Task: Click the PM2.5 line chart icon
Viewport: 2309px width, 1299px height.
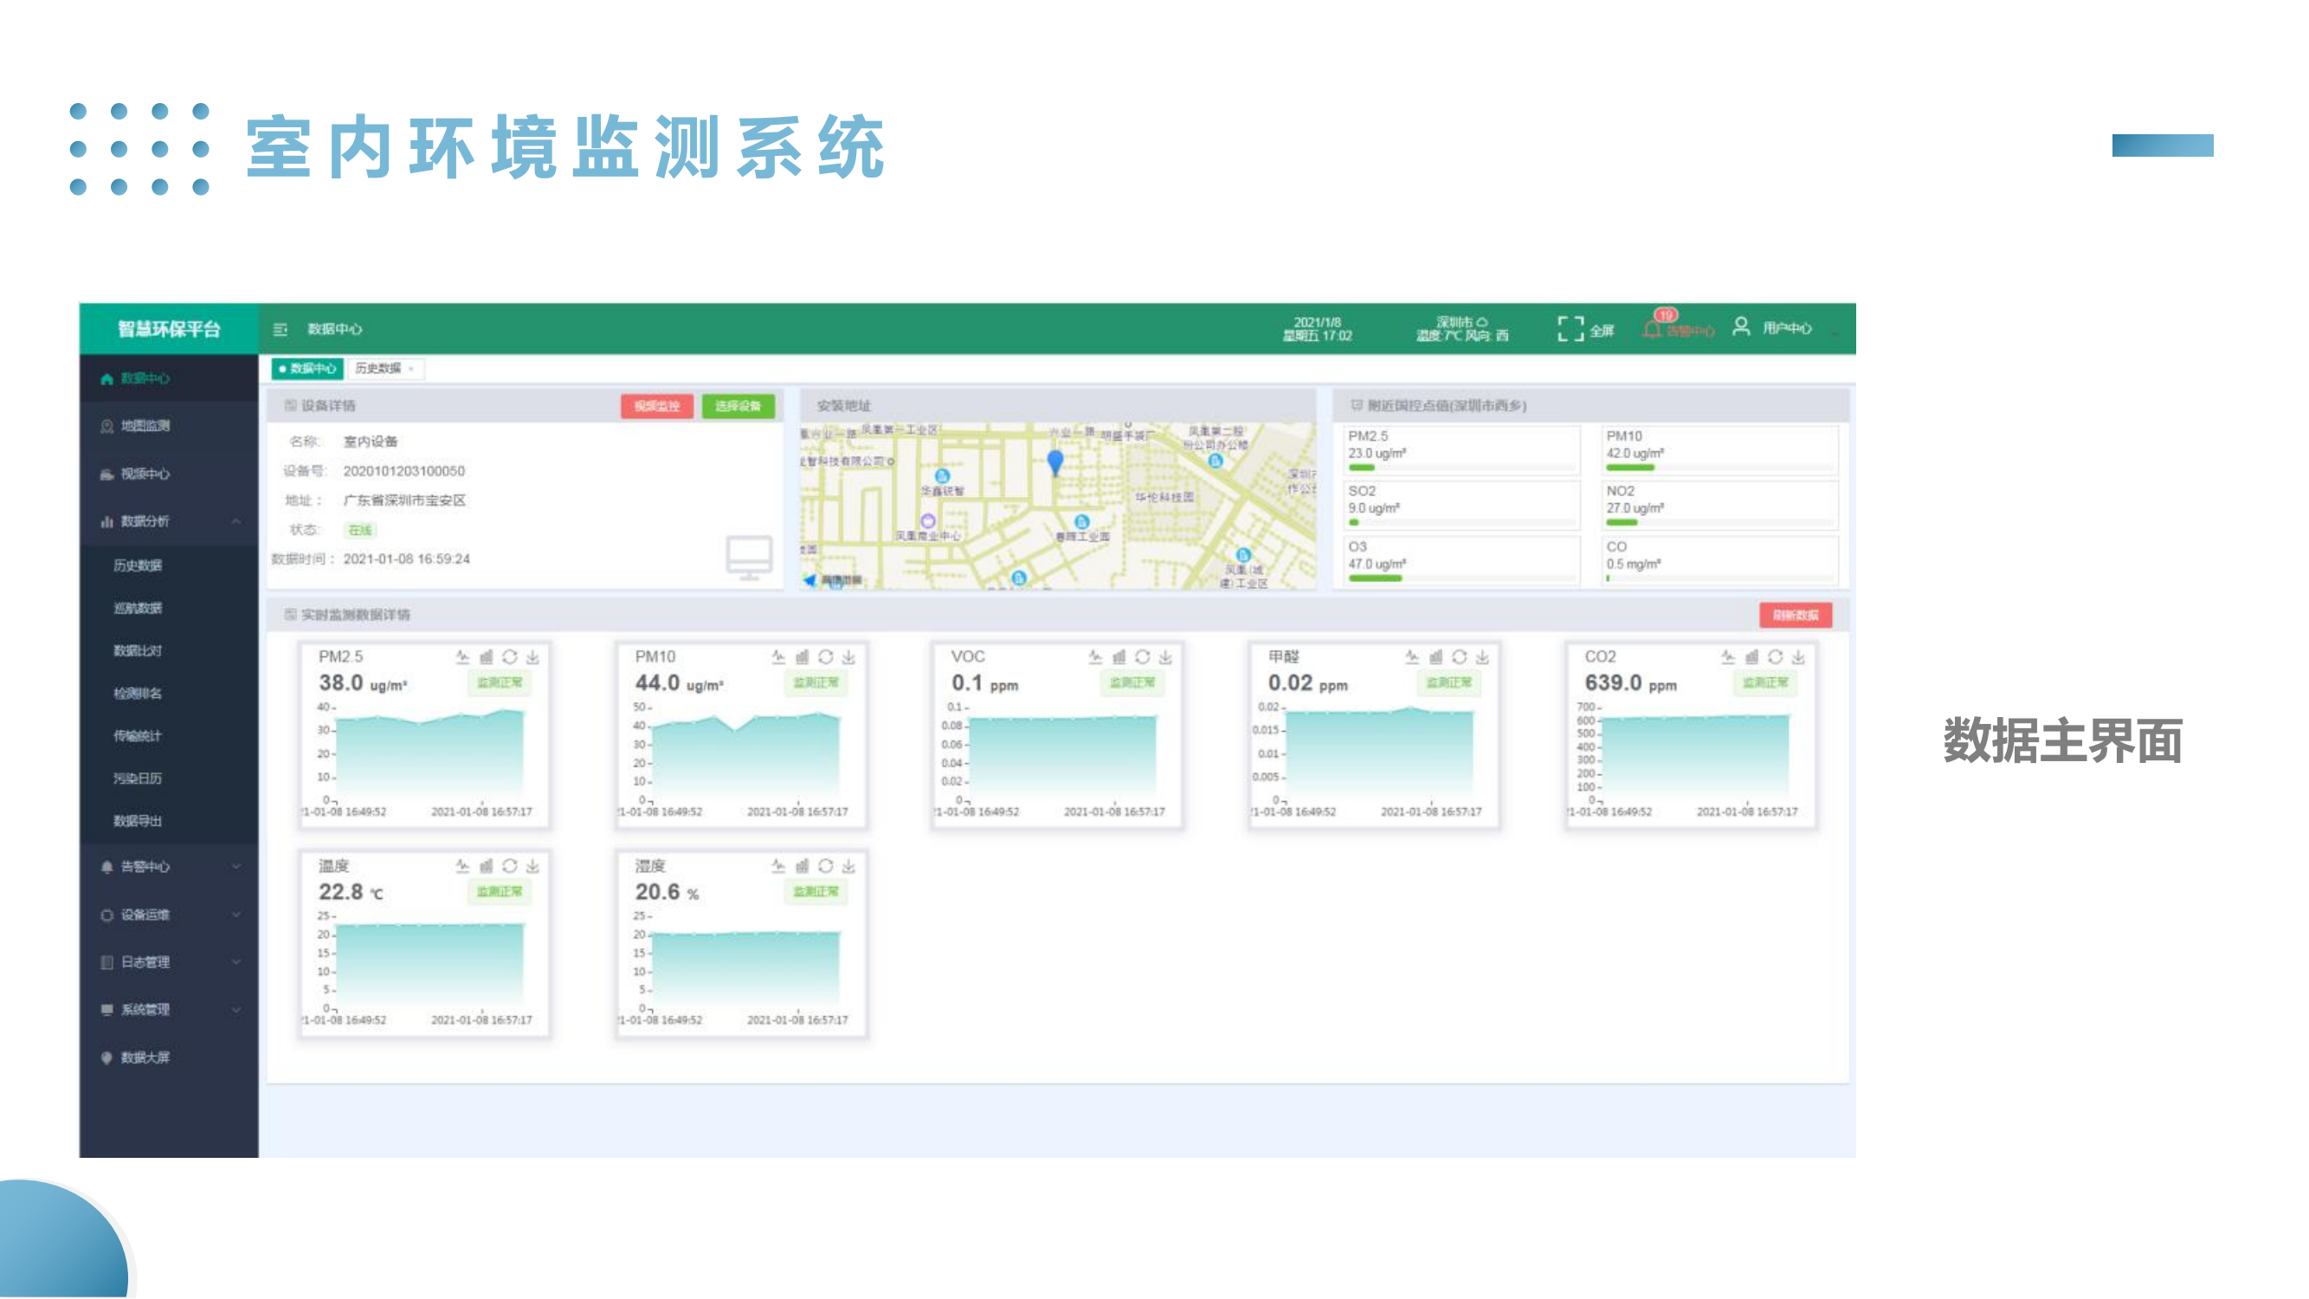Action: [462, 657]
